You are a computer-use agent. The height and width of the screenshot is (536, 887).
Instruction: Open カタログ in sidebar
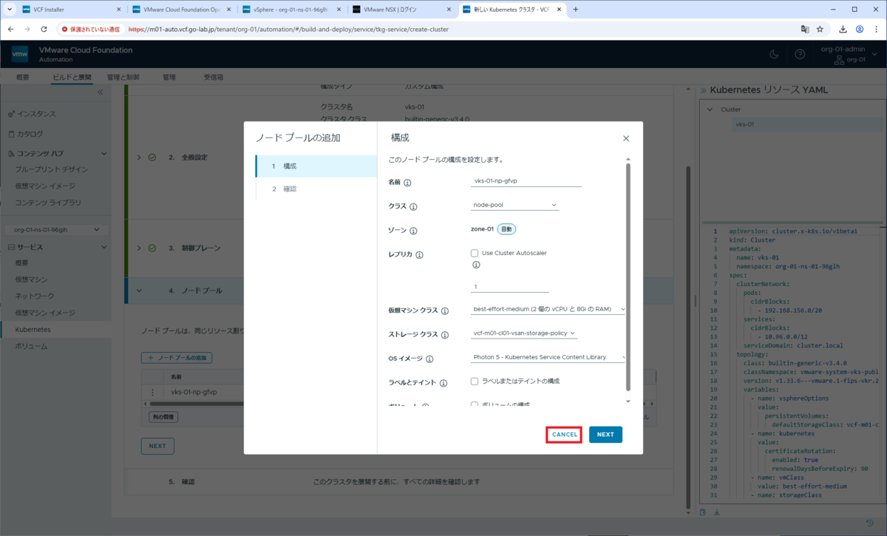30,134
